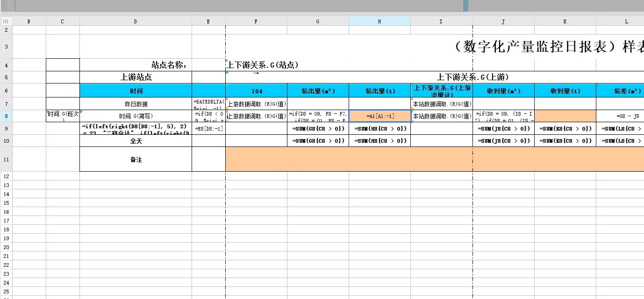Select column B header
The image size is (644, 299).
coord(29,21)
